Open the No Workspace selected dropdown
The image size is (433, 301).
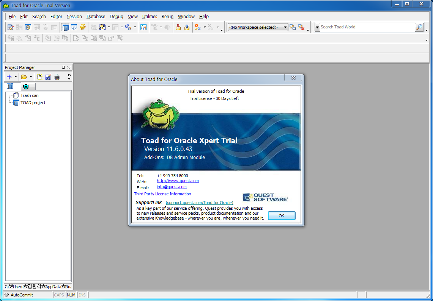258,27
